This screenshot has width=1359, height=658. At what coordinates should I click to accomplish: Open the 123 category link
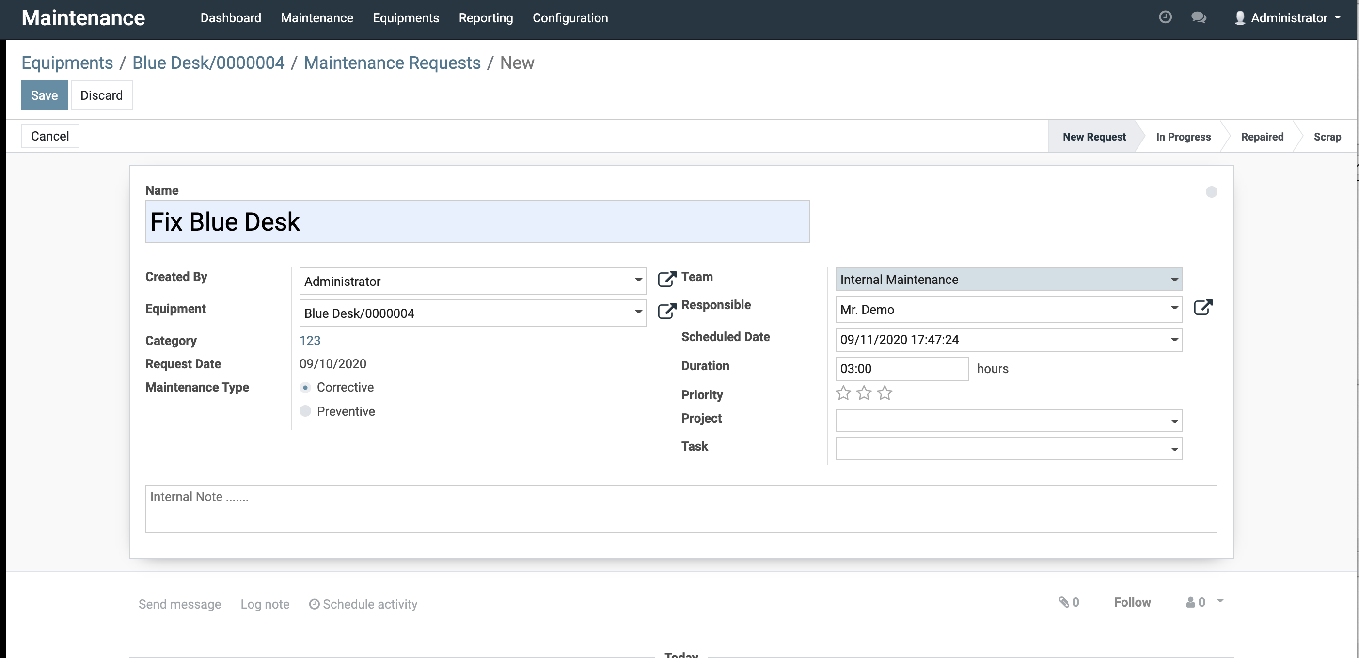[310, 341]
